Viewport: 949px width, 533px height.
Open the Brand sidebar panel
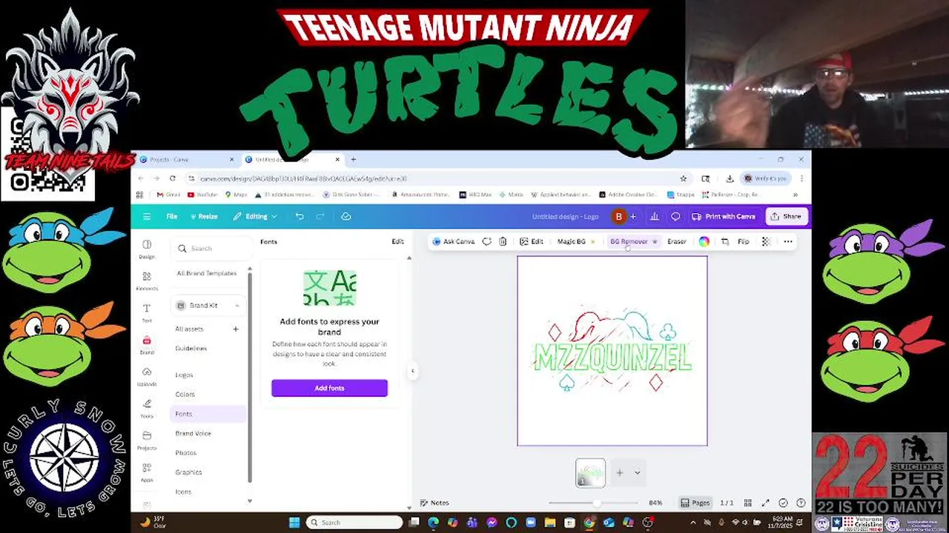[x=147, y=344]
